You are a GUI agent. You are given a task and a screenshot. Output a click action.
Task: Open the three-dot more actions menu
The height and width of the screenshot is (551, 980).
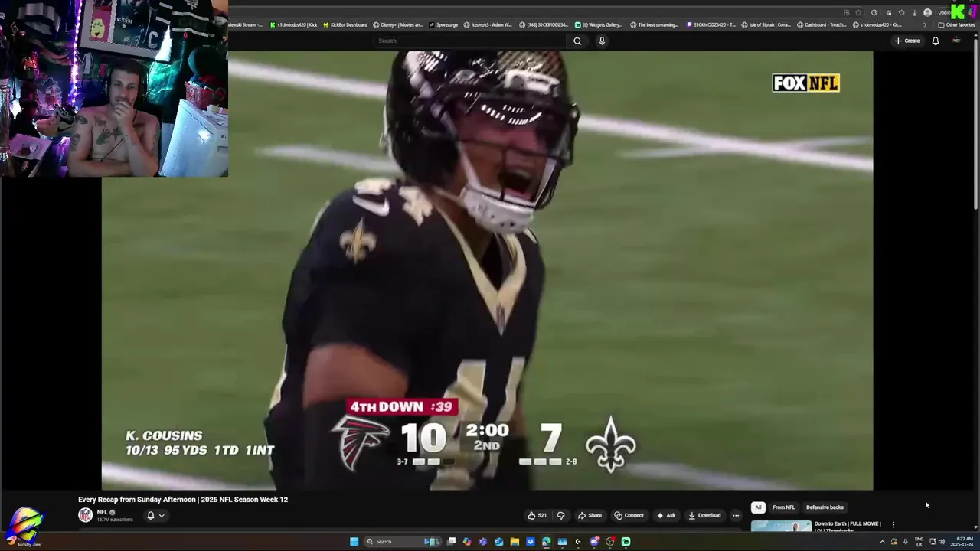736,515
